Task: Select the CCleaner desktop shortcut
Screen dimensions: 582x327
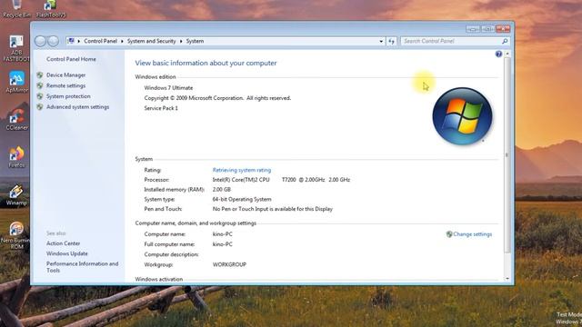Action: click(x=16, y=119)
